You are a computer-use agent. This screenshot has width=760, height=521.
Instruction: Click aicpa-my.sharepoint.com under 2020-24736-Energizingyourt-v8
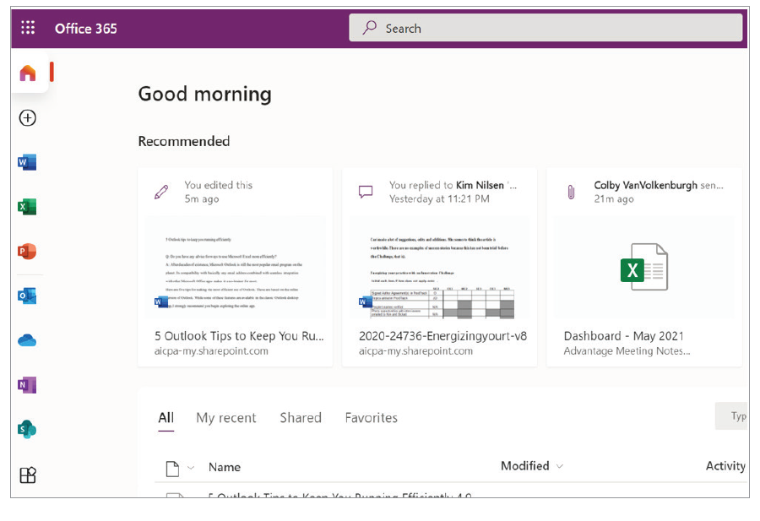click(415, 351)
